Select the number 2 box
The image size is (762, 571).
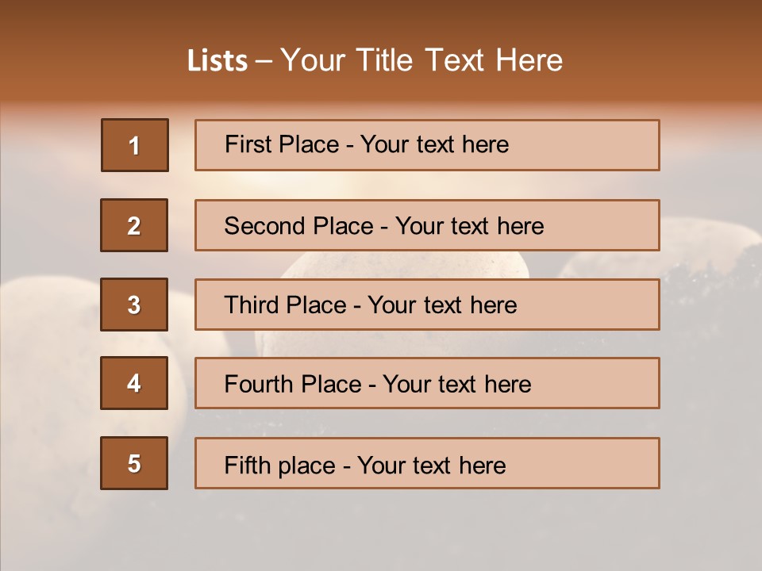tap(134, 225)
